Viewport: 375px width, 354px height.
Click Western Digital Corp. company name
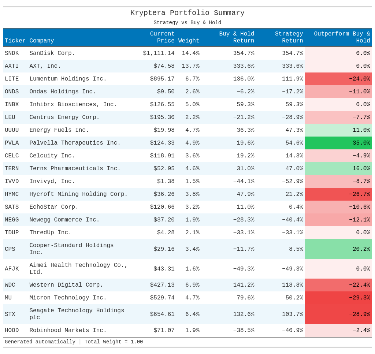(x=66, y=285)
